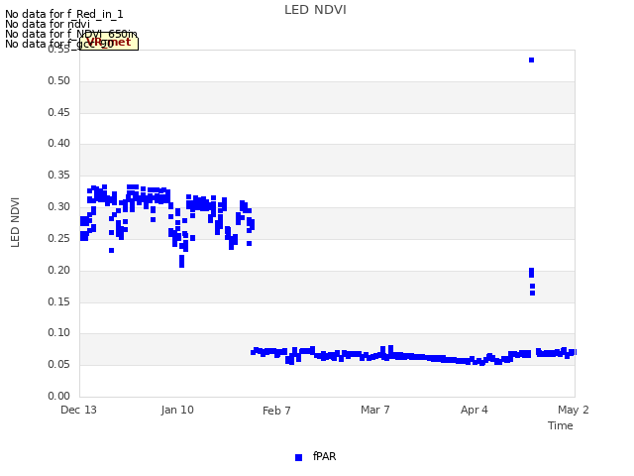Click the LED NDVI y-axis label

(x=15, y=222)
